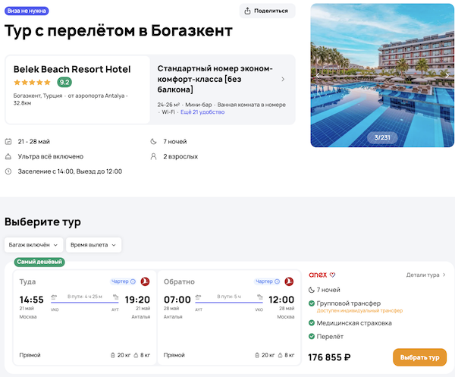This screenshot has width=455, height=377.
Task: Click the Доступен индивидуальный трансфер link
Action: (360, 311)
